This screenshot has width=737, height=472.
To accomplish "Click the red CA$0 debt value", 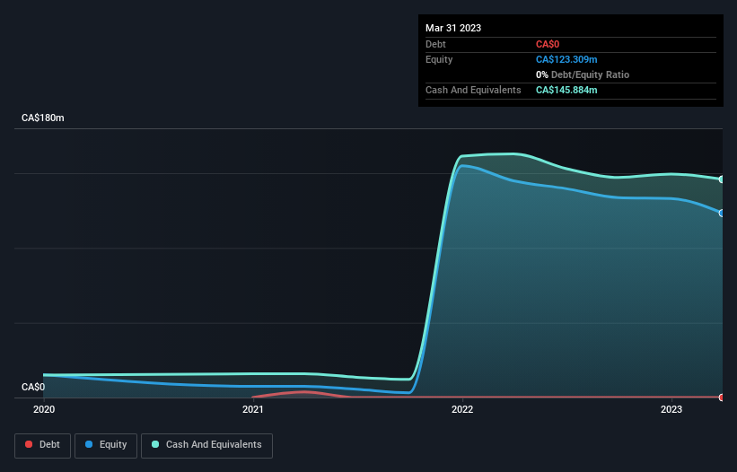I will click(548, 44).
